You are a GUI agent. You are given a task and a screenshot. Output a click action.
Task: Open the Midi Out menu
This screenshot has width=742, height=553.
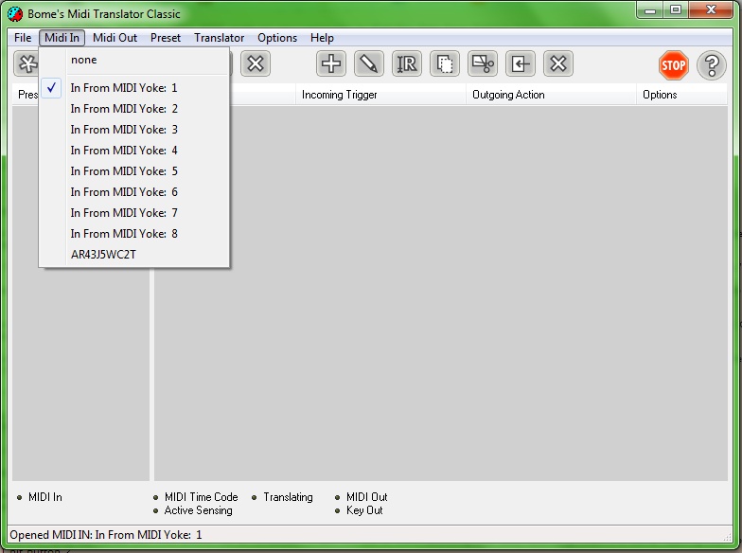tap(115, 38)
